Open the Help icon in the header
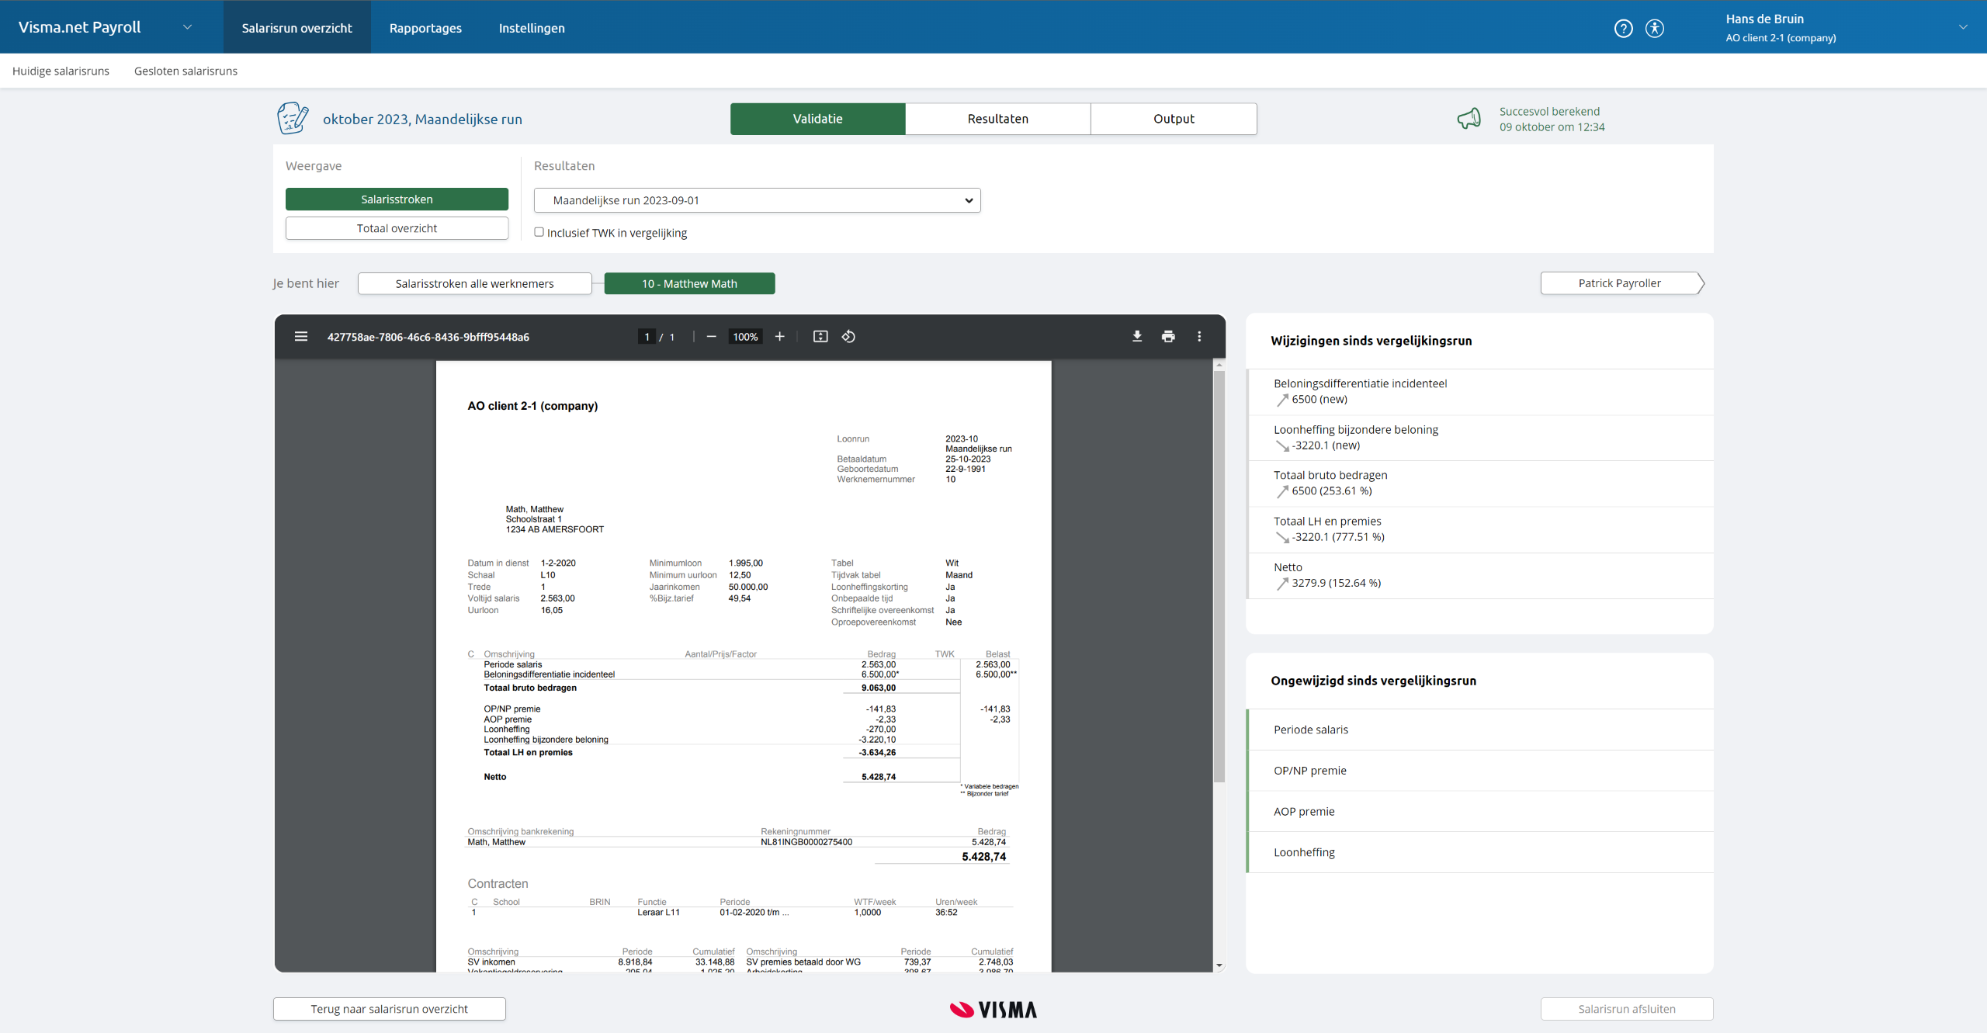 [1623, 28]
